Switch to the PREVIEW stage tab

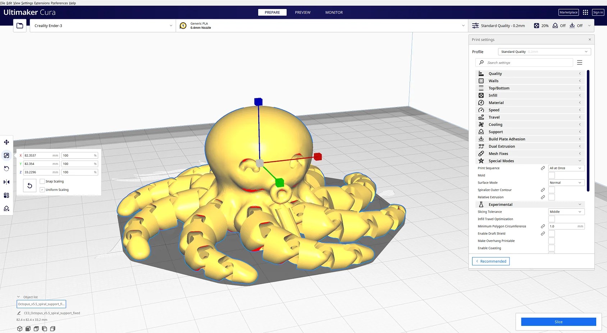tap(303, 12)
